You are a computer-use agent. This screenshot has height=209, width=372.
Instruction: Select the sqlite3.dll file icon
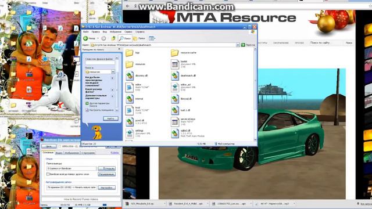(x=175, y=134)
